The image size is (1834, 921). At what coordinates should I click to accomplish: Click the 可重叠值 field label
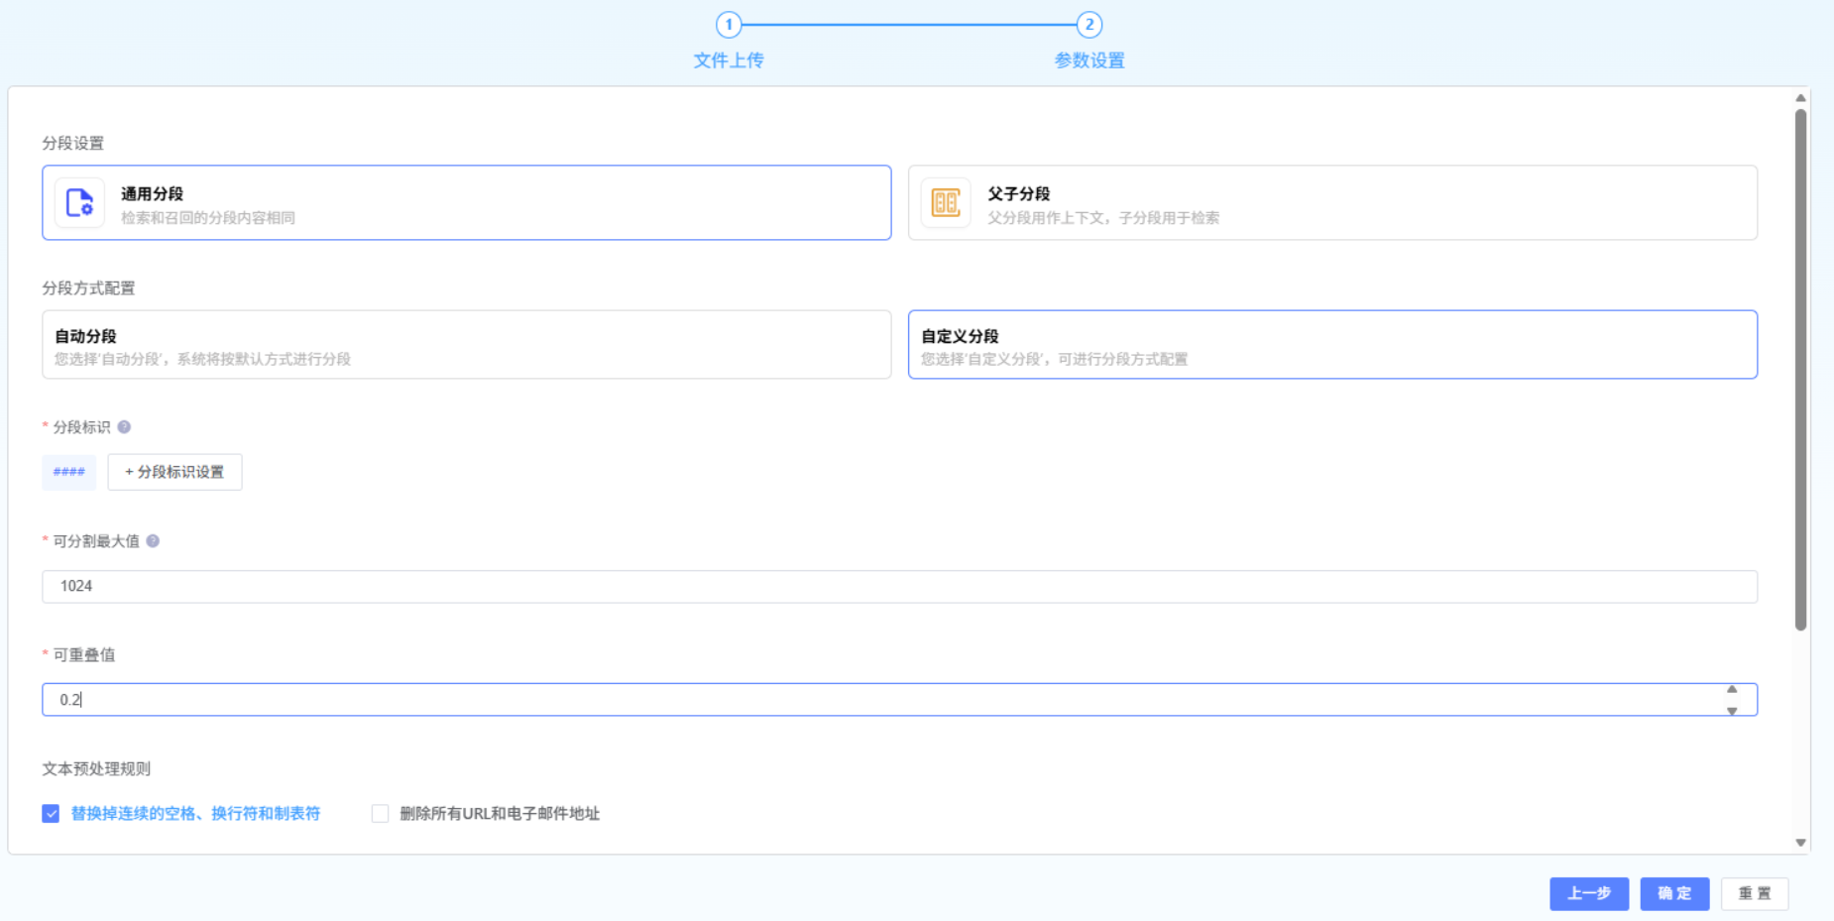84,655
